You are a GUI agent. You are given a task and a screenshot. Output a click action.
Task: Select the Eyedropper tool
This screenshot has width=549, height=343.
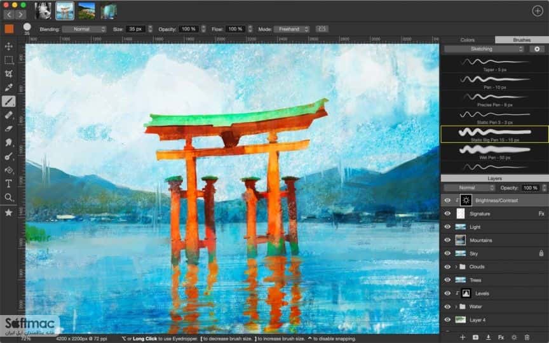pos(9,88)
